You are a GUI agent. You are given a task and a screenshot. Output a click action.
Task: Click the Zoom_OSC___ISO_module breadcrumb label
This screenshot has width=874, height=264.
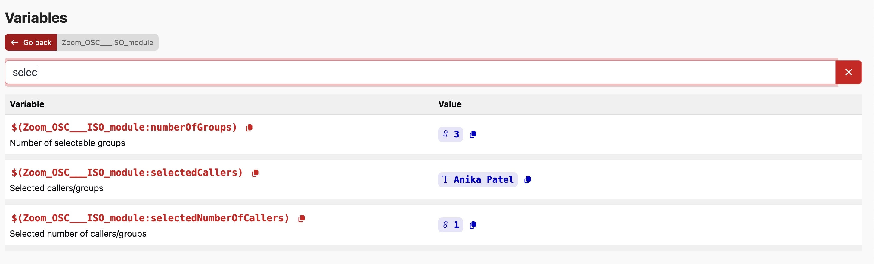coord(107,42)
